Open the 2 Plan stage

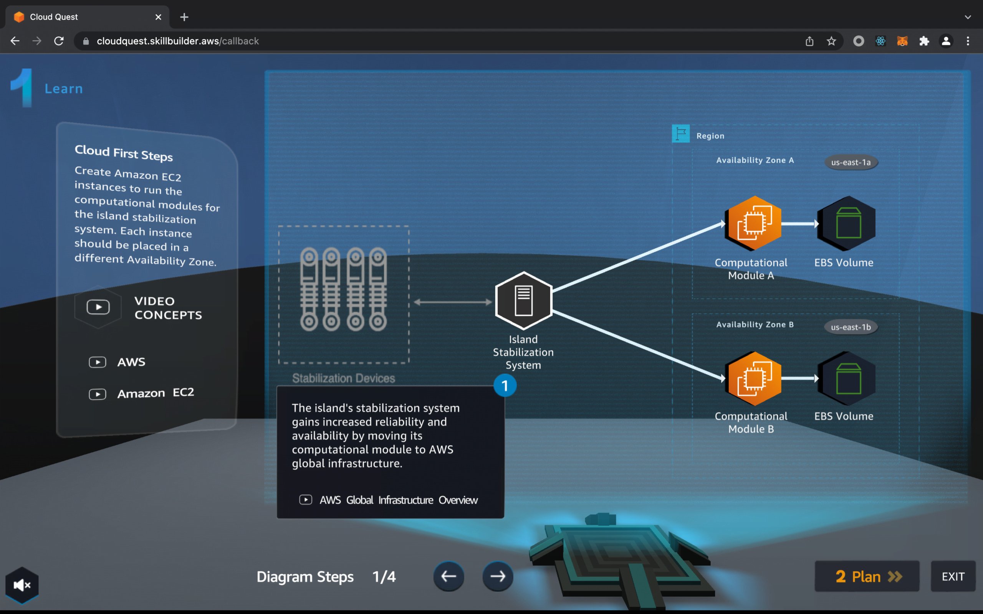click(x=867, y=576)
